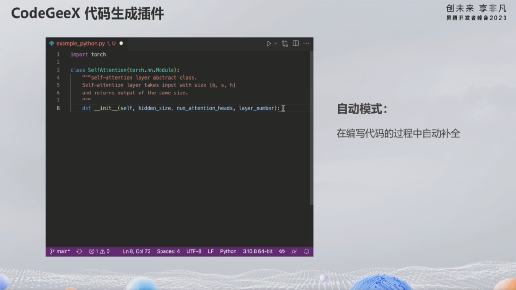Click the Ln 8, Col 72 cursor position
This screenshot has width=516, height=290.
point(137,251)
